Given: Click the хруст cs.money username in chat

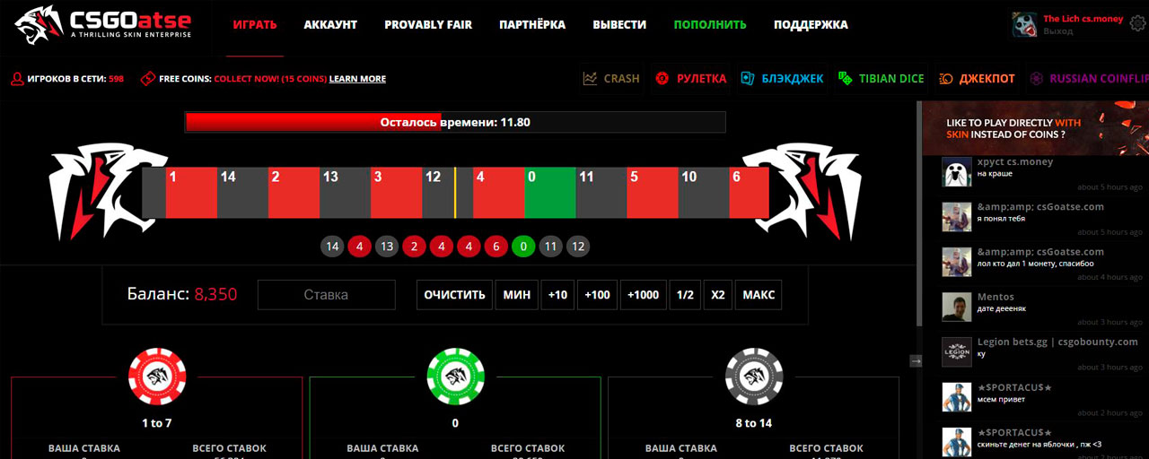Looking at the screenshot, I should coord(1015,161).
